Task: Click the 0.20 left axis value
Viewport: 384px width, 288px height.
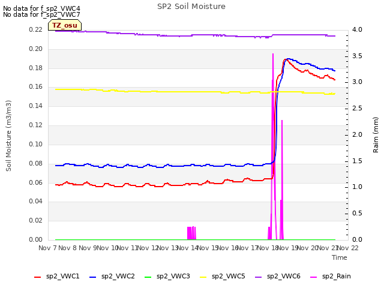Action: point(36,49)
